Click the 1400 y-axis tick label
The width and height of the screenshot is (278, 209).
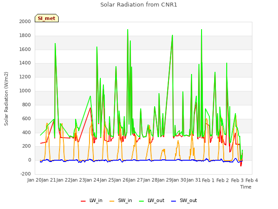coord(25,63)
